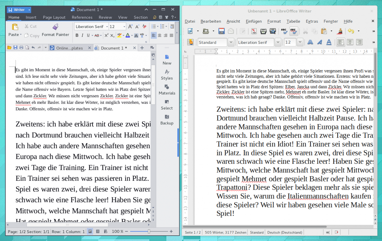
Task: Center align paragraph in LibreOffice
Action: pyautogui.click(x=350, y=42)
